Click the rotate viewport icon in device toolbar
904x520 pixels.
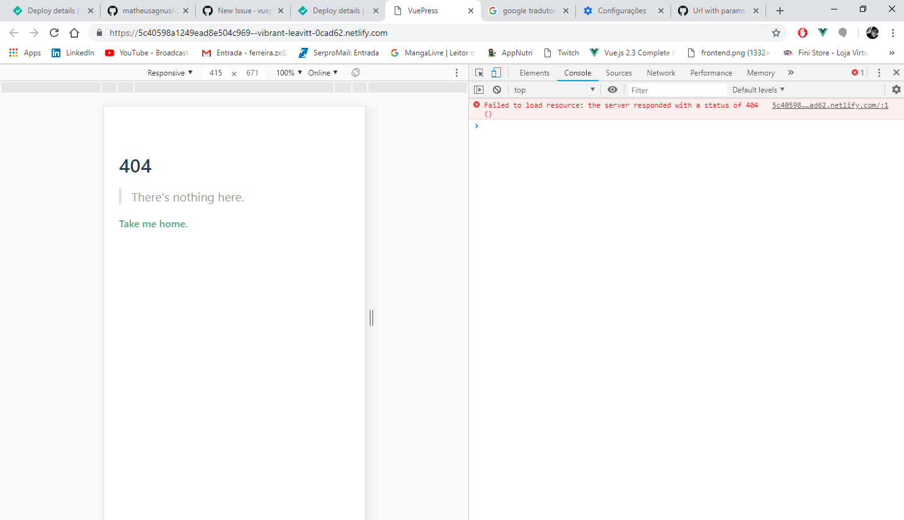point(356,72)
